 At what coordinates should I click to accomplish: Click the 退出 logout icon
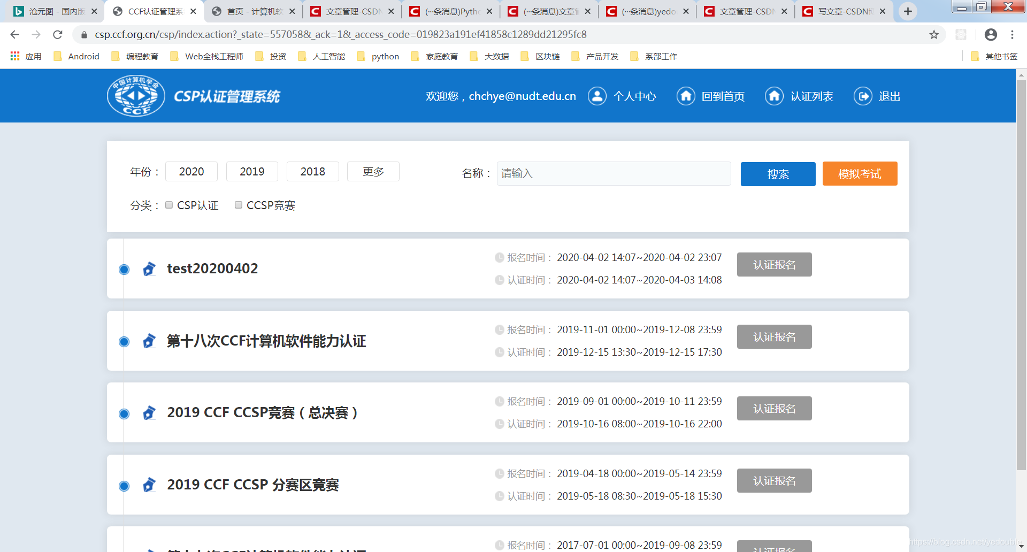tap(863, 96)
